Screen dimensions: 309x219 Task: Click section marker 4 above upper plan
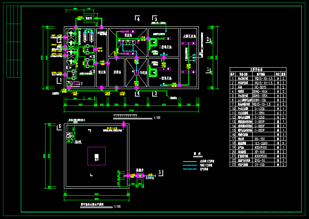(138, 19)
